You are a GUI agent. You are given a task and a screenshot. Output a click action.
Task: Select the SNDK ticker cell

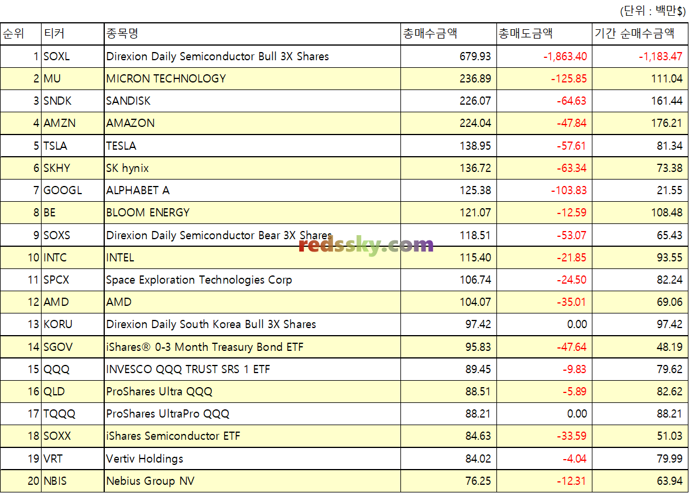(73, 101)
